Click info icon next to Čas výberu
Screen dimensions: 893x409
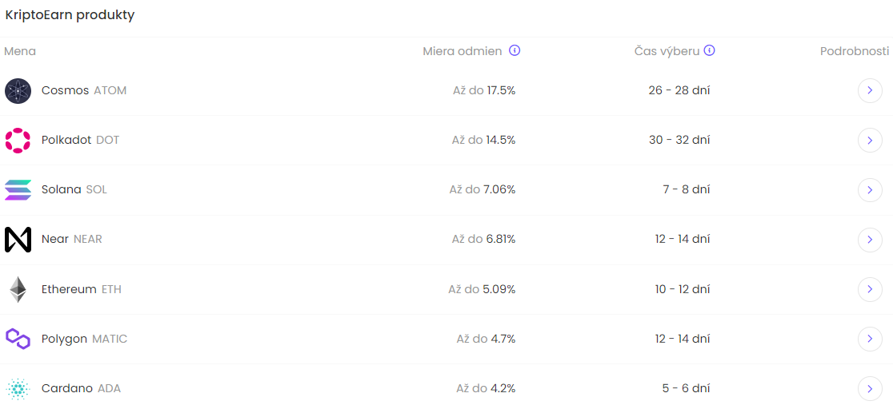709,51
